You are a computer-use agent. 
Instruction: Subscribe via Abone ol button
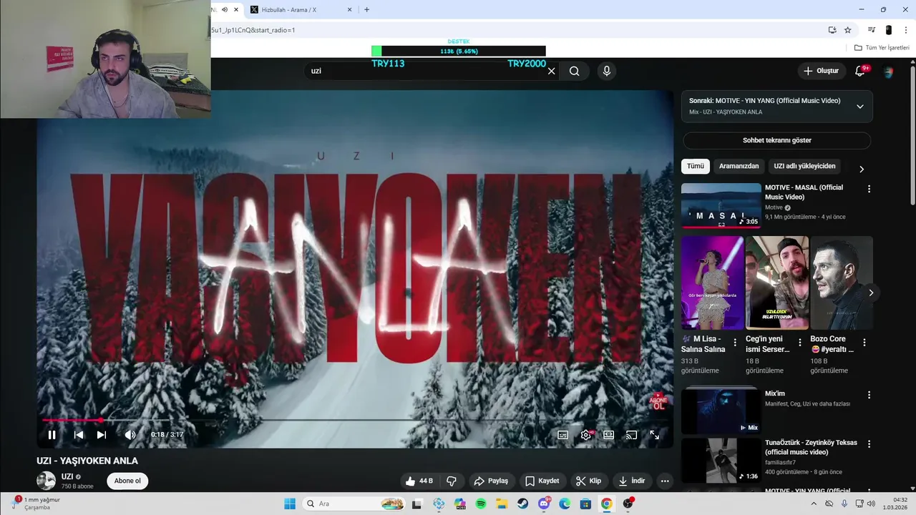(127, 481)
